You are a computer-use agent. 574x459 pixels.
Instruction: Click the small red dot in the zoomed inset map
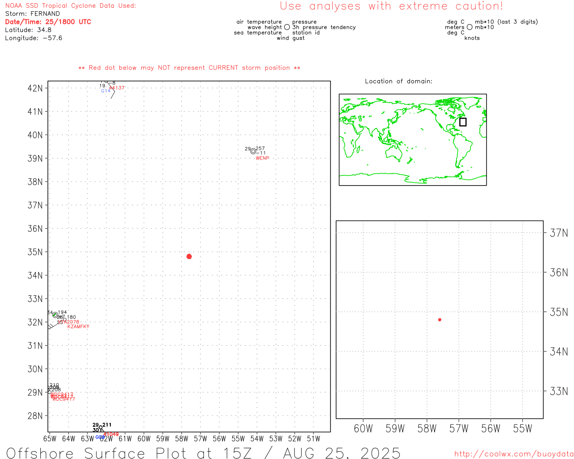440,320
